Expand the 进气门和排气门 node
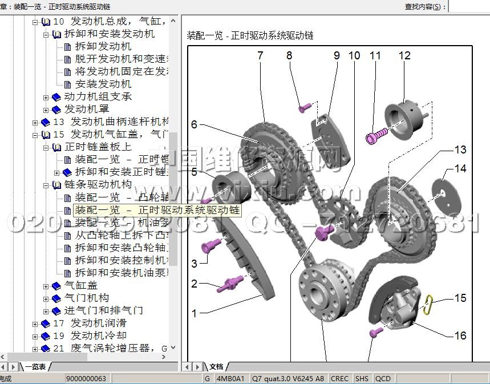The height and width of the screenshot is (384, 490). (x=46, y=311)
